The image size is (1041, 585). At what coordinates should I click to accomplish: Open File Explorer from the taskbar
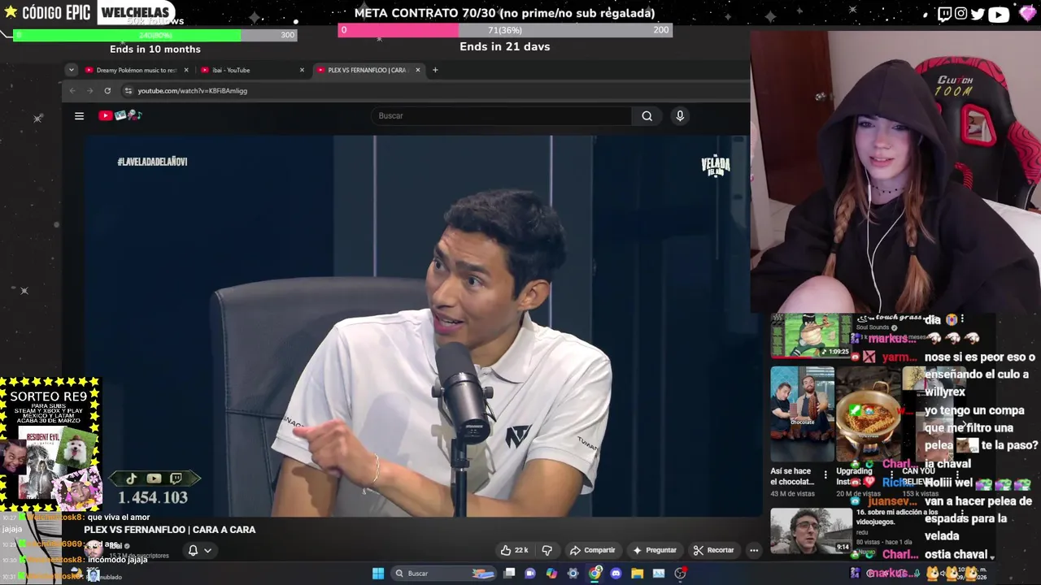[637, 573]
